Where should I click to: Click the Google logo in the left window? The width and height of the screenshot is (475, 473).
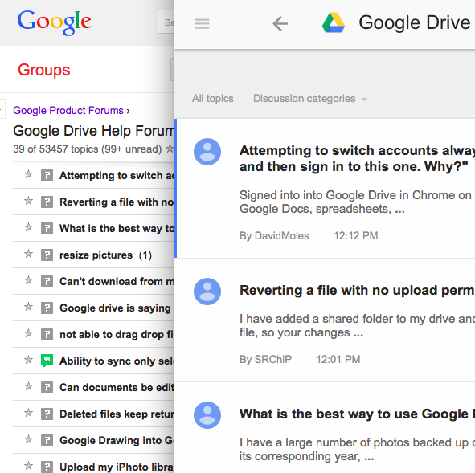[x=54, y=22]
